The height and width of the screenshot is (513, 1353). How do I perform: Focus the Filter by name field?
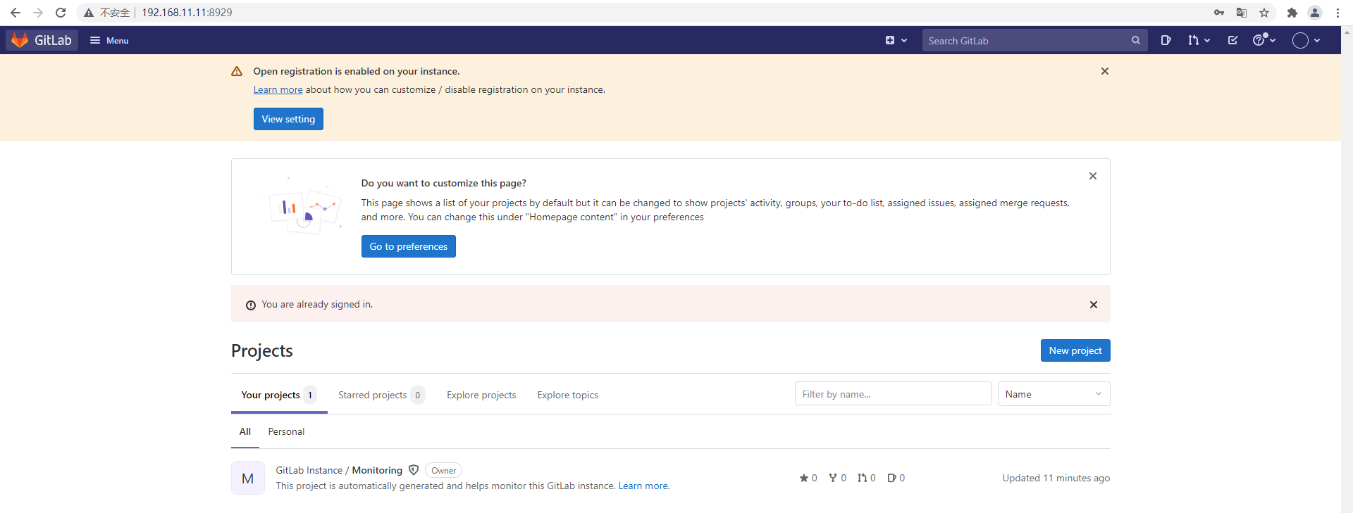[893, 394]
